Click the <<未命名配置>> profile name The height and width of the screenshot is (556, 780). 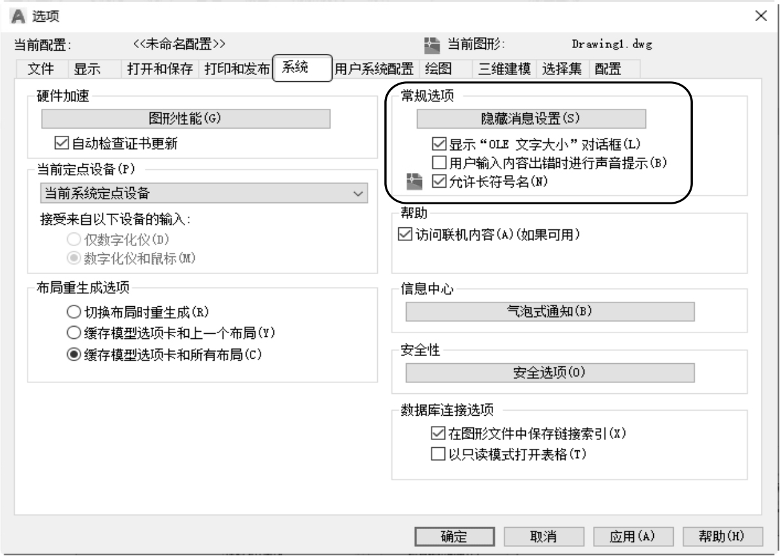click(179, 44)
